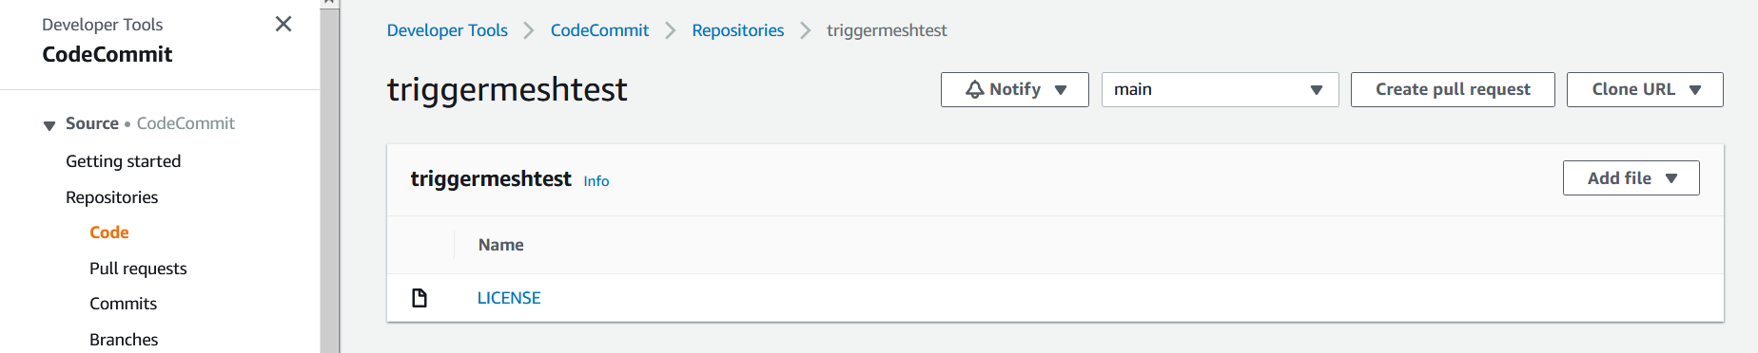Open the LICENSE file link
The width and height of the screenshot is (1758, 353).
pos(509,298)
